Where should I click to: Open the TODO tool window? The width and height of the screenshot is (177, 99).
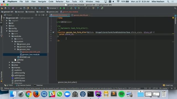(x=9, y=85)
